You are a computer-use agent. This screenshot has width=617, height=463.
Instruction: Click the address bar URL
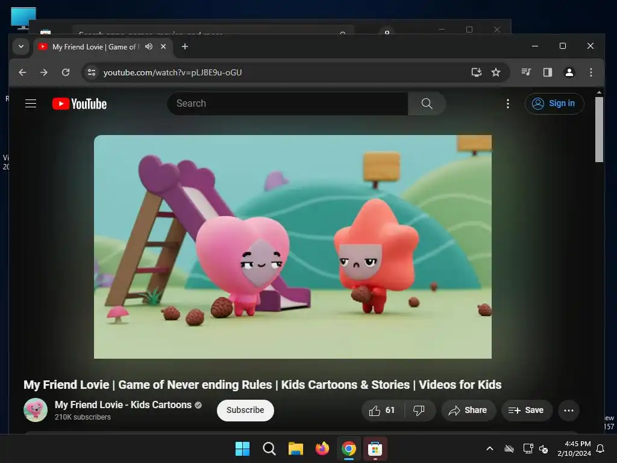[172, 72]
